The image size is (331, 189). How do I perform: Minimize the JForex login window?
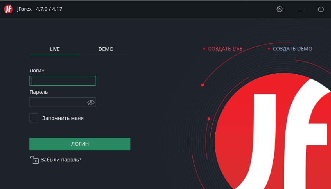coord(300,10)
